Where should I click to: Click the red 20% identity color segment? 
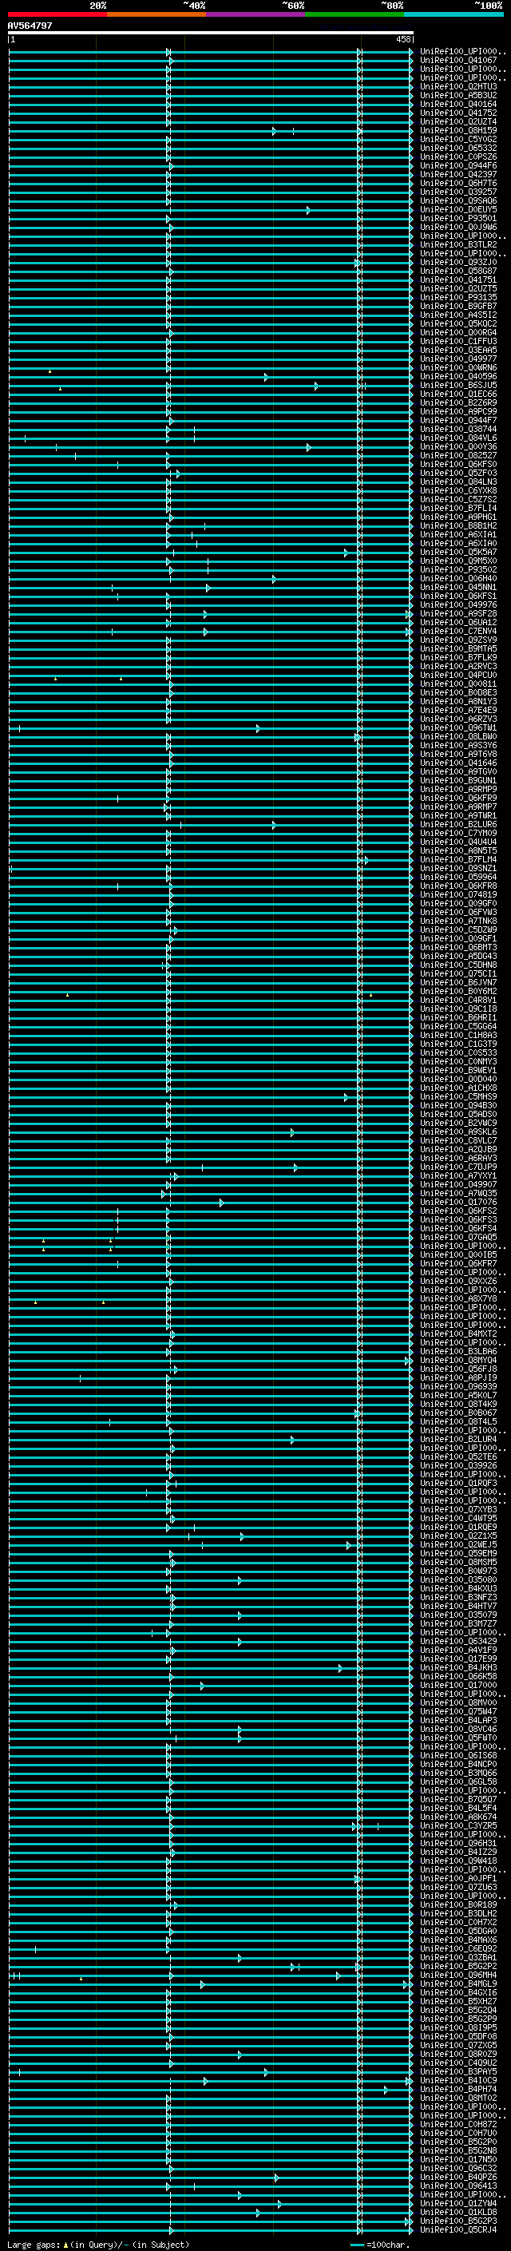tap(57, 14)
